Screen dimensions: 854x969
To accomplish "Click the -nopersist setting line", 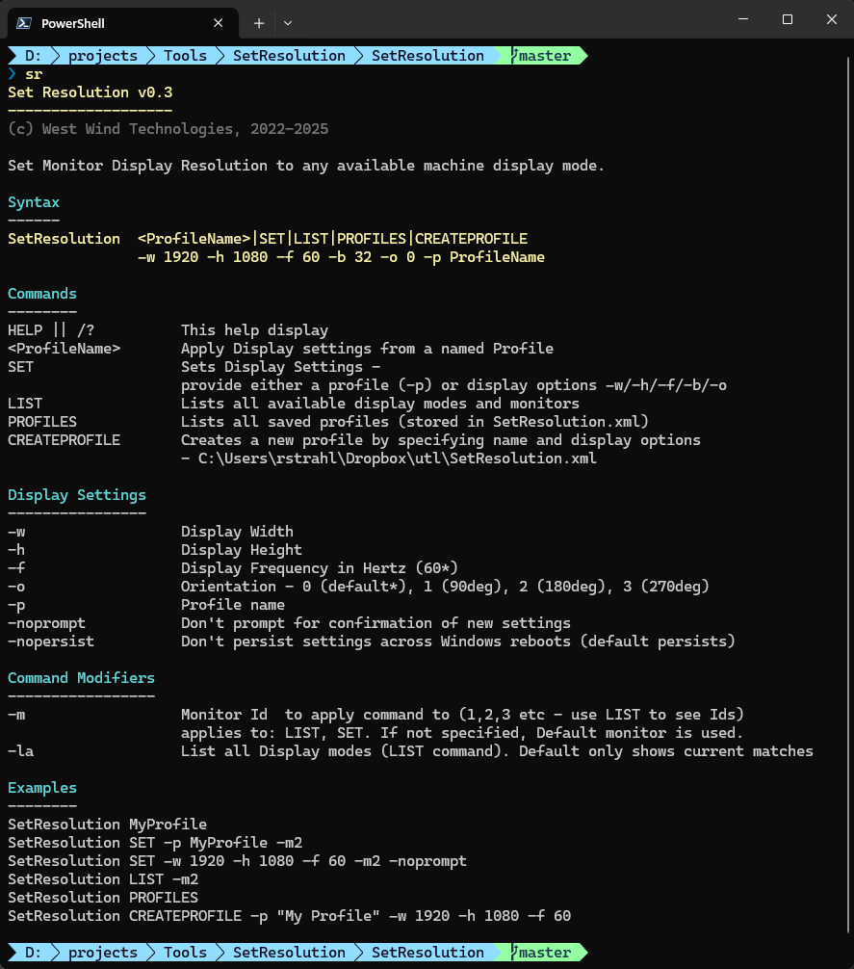I will pos(50,641).
